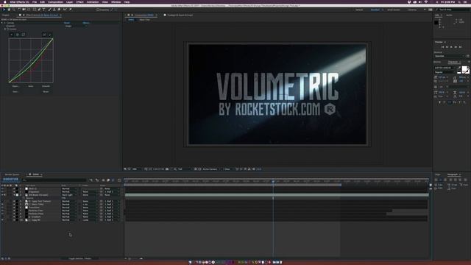Open the Apple menu
This screenshot has height=265, width=471.
click(4, 1)
